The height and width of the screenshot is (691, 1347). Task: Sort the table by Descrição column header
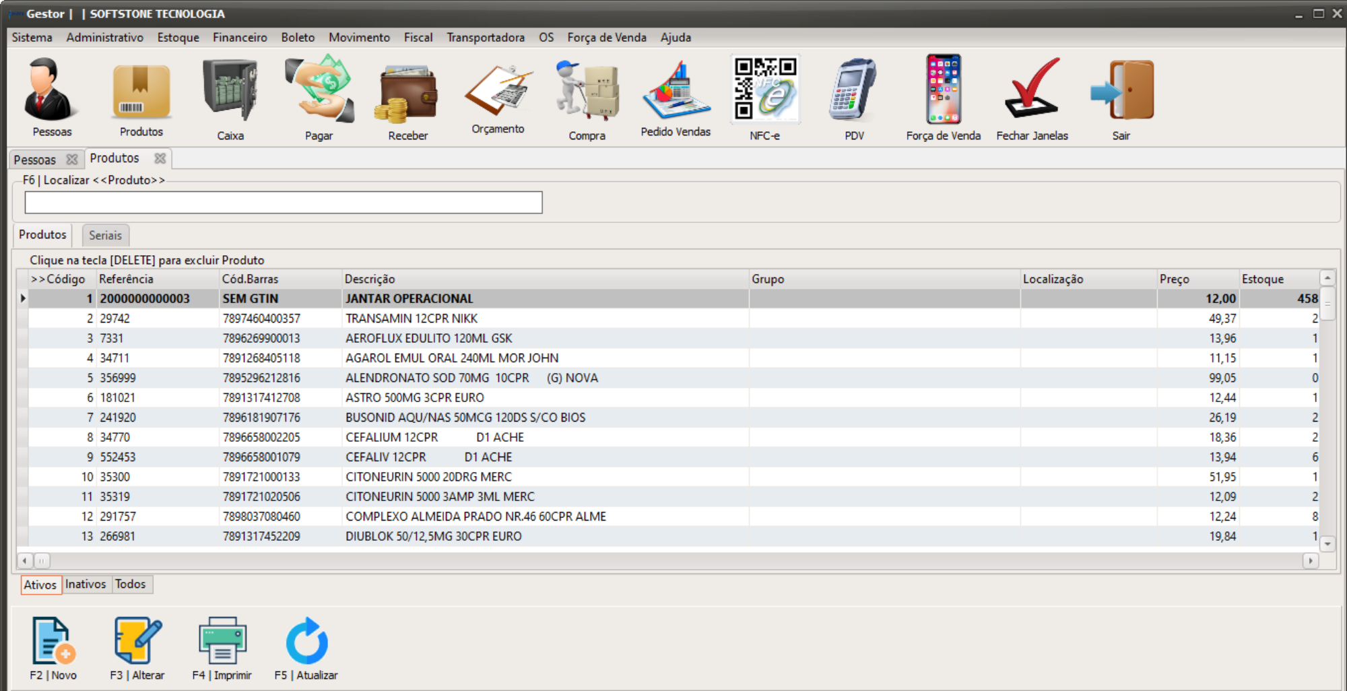point(370,279)
